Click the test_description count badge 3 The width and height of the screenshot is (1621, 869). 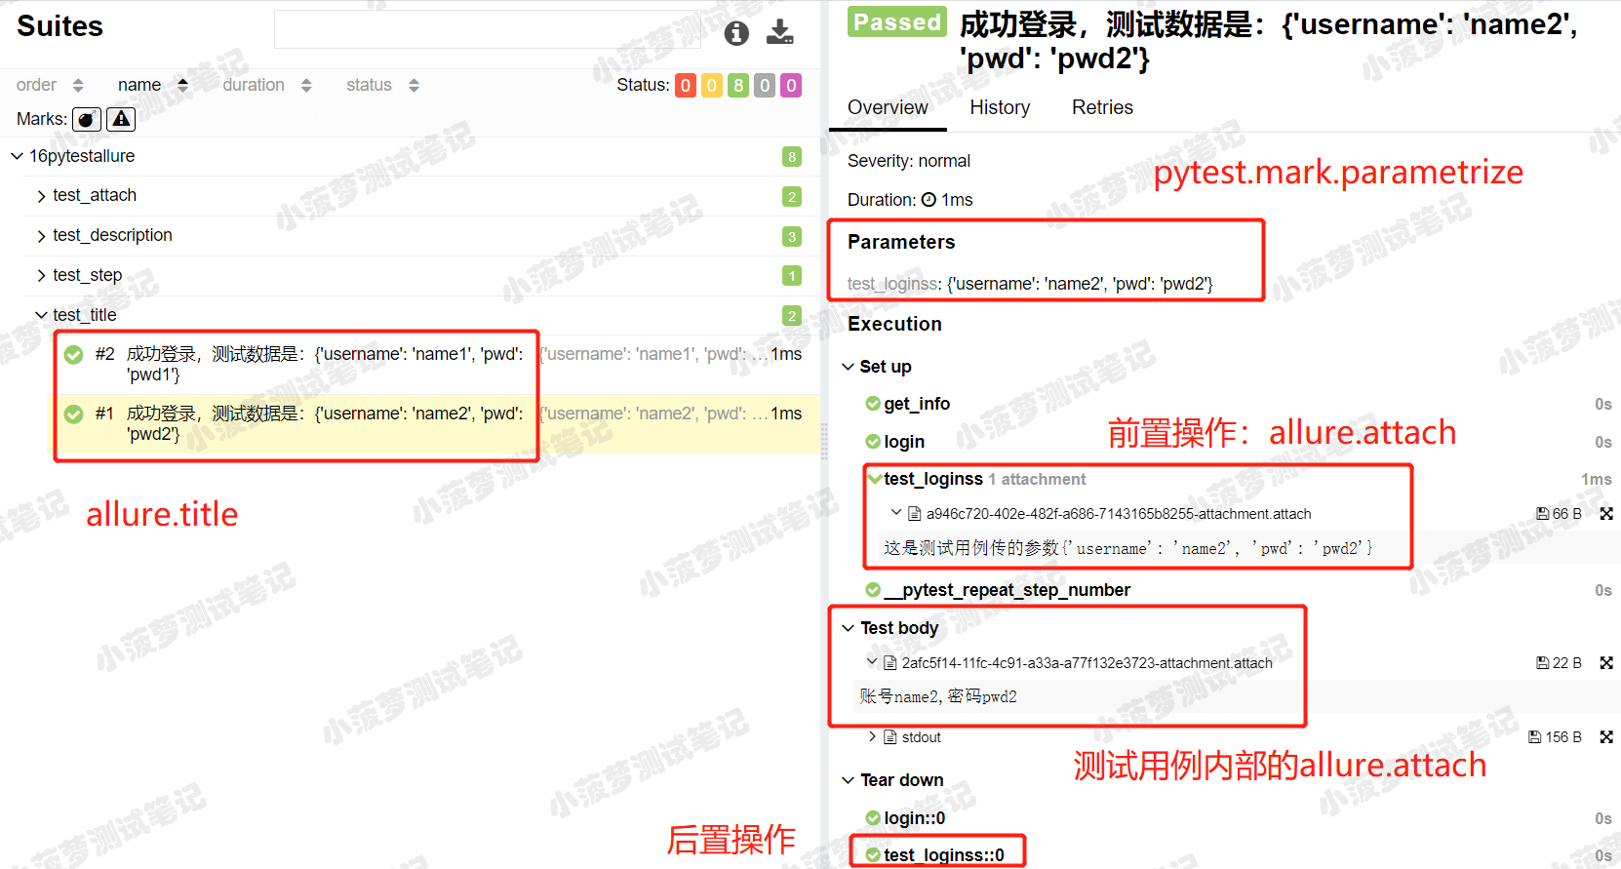792,236
